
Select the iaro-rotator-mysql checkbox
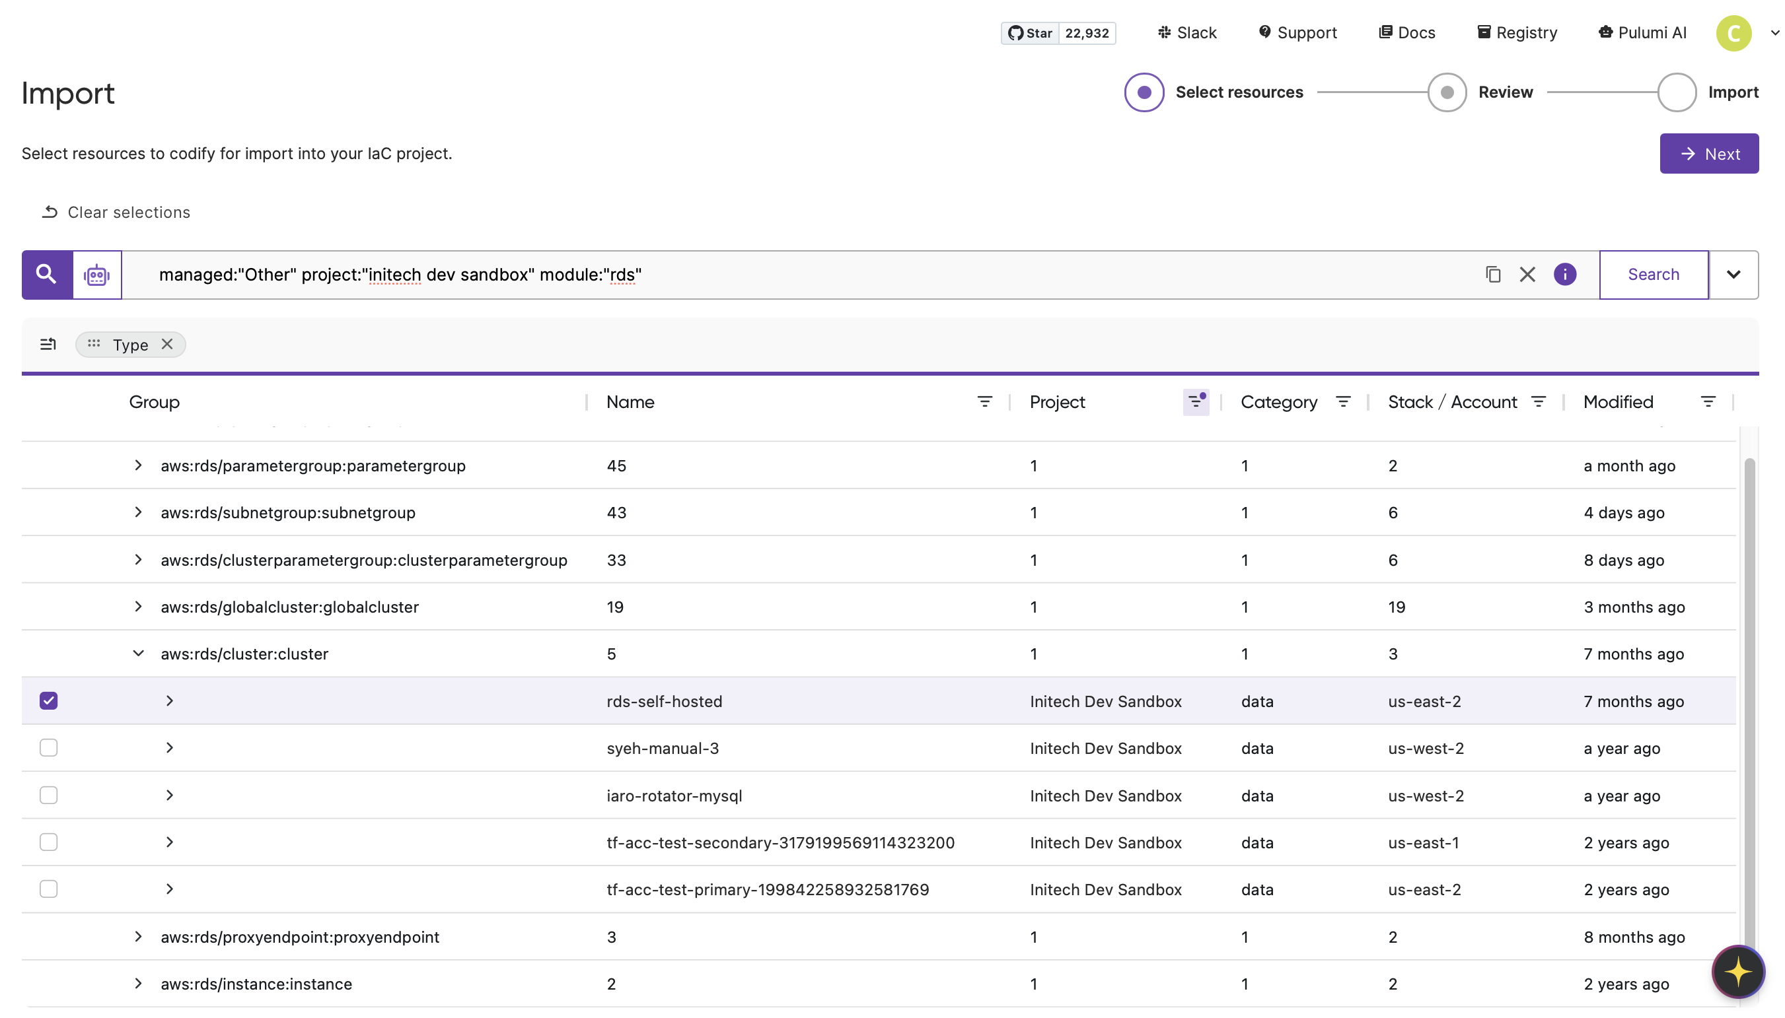coord(48,795)
